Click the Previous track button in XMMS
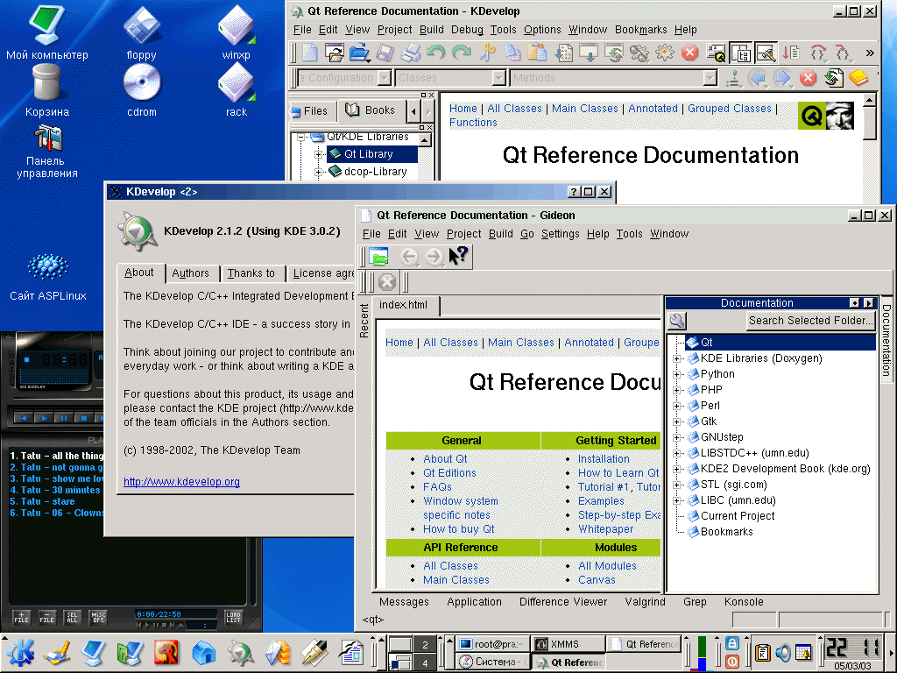Image resolution: width=897 pixels, height=673 pixels. tap(24, 418)
